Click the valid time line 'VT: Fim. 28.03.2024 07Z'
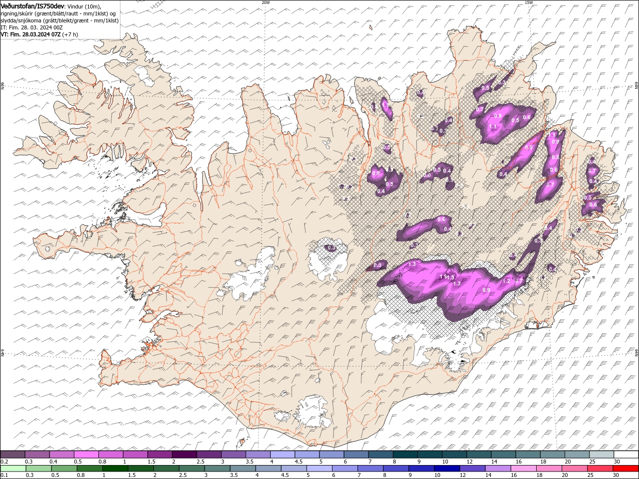 [x=30, y=34]
